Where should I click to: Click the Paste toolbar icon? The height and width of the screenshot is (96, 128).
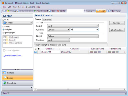point(30,11)
